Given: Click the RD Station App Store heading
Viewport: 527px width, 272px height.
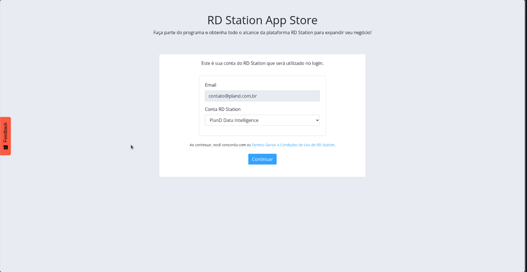Looking at the screenshot, I should tap(262, 20).
